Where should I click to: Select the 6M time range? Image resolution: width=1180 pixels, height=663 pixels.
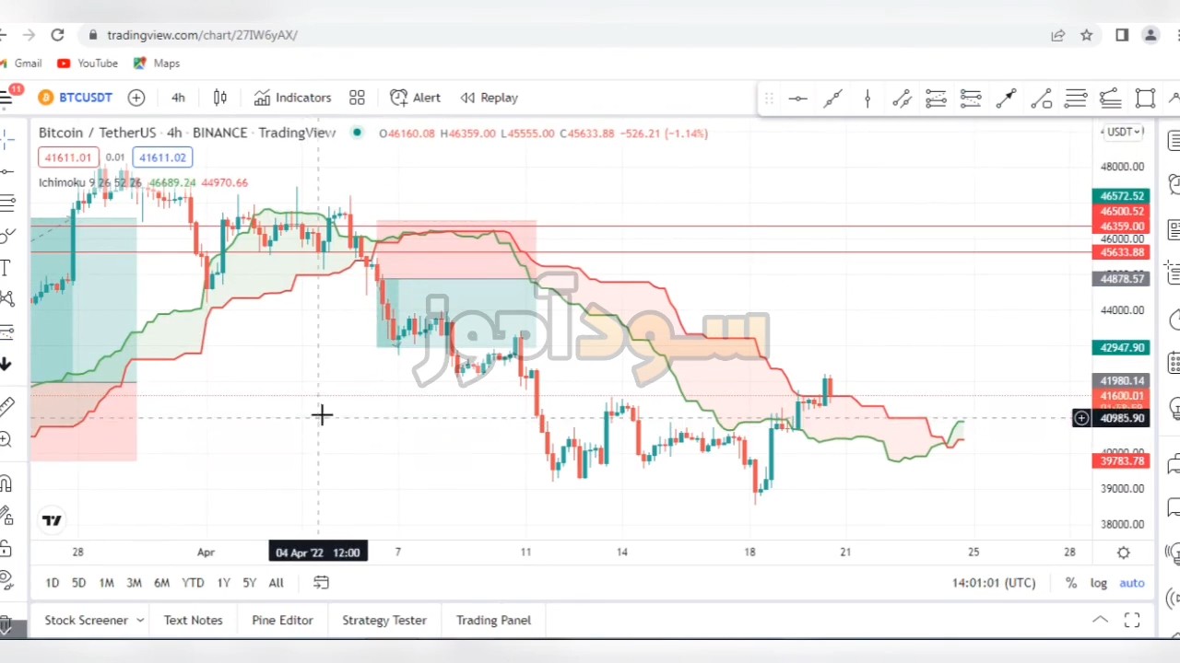coord(161,583)
